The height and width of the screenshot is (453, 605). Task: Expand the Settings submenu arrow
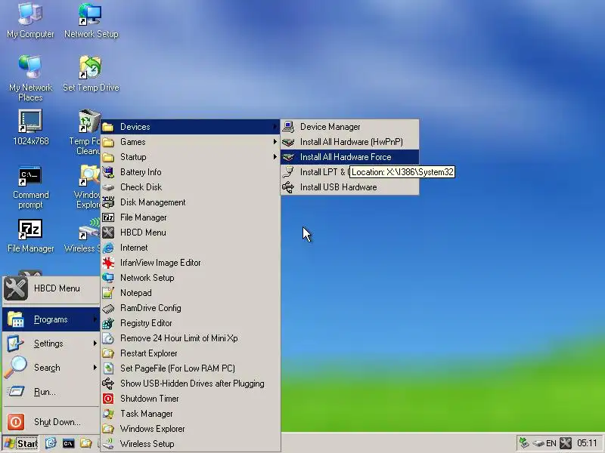(95, 344)
